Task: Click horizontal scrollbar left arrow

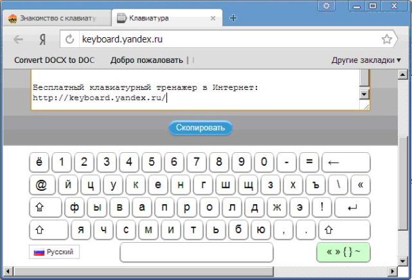Action: [8, 271]
